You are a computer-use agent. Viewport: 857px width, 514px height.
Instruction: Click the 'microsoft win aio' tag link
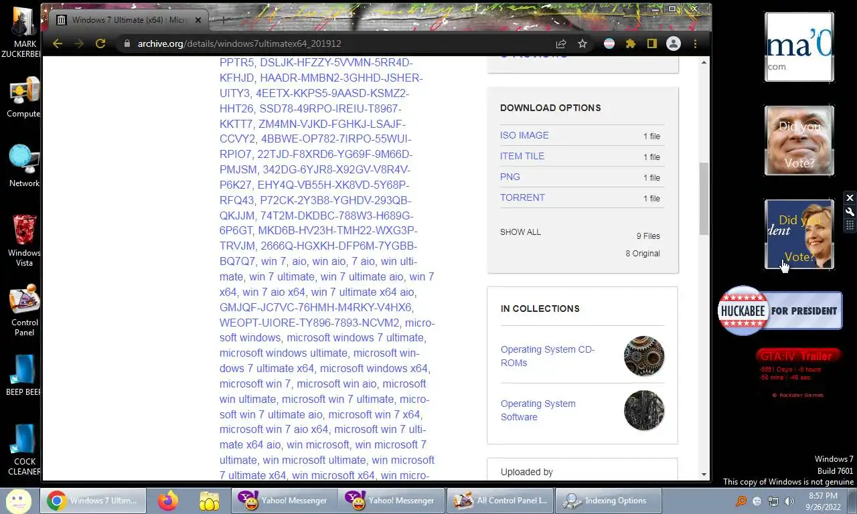(x=337, y=383)
